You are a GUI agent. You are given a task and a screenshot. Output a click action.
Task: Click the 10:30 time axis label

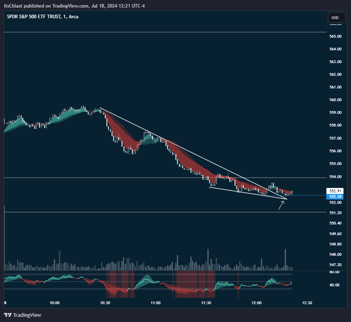click(105, 303)
